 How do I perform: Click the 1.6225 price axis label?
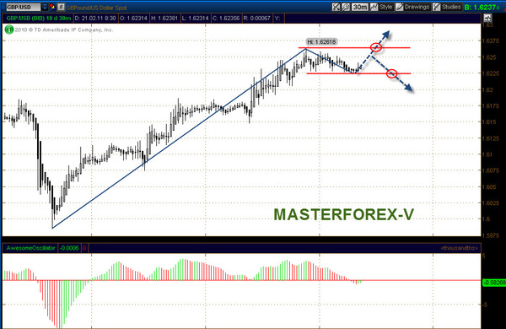coord(491,73)
